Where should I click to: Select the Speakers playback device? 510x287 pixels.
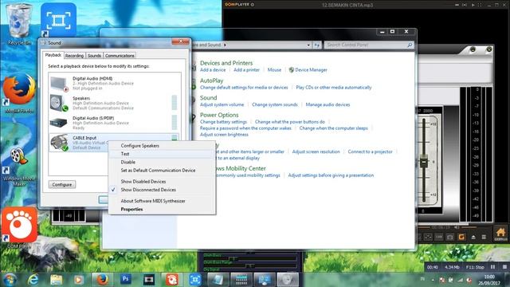[x=115, y=103]
